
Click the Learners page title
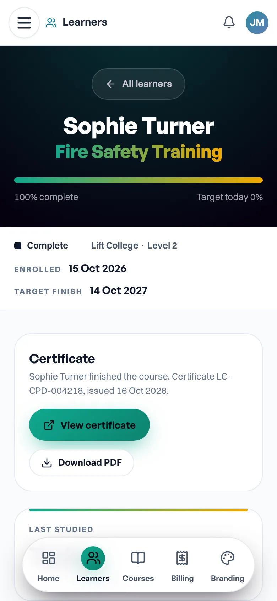pyautogui.click(x=85, y=22)
